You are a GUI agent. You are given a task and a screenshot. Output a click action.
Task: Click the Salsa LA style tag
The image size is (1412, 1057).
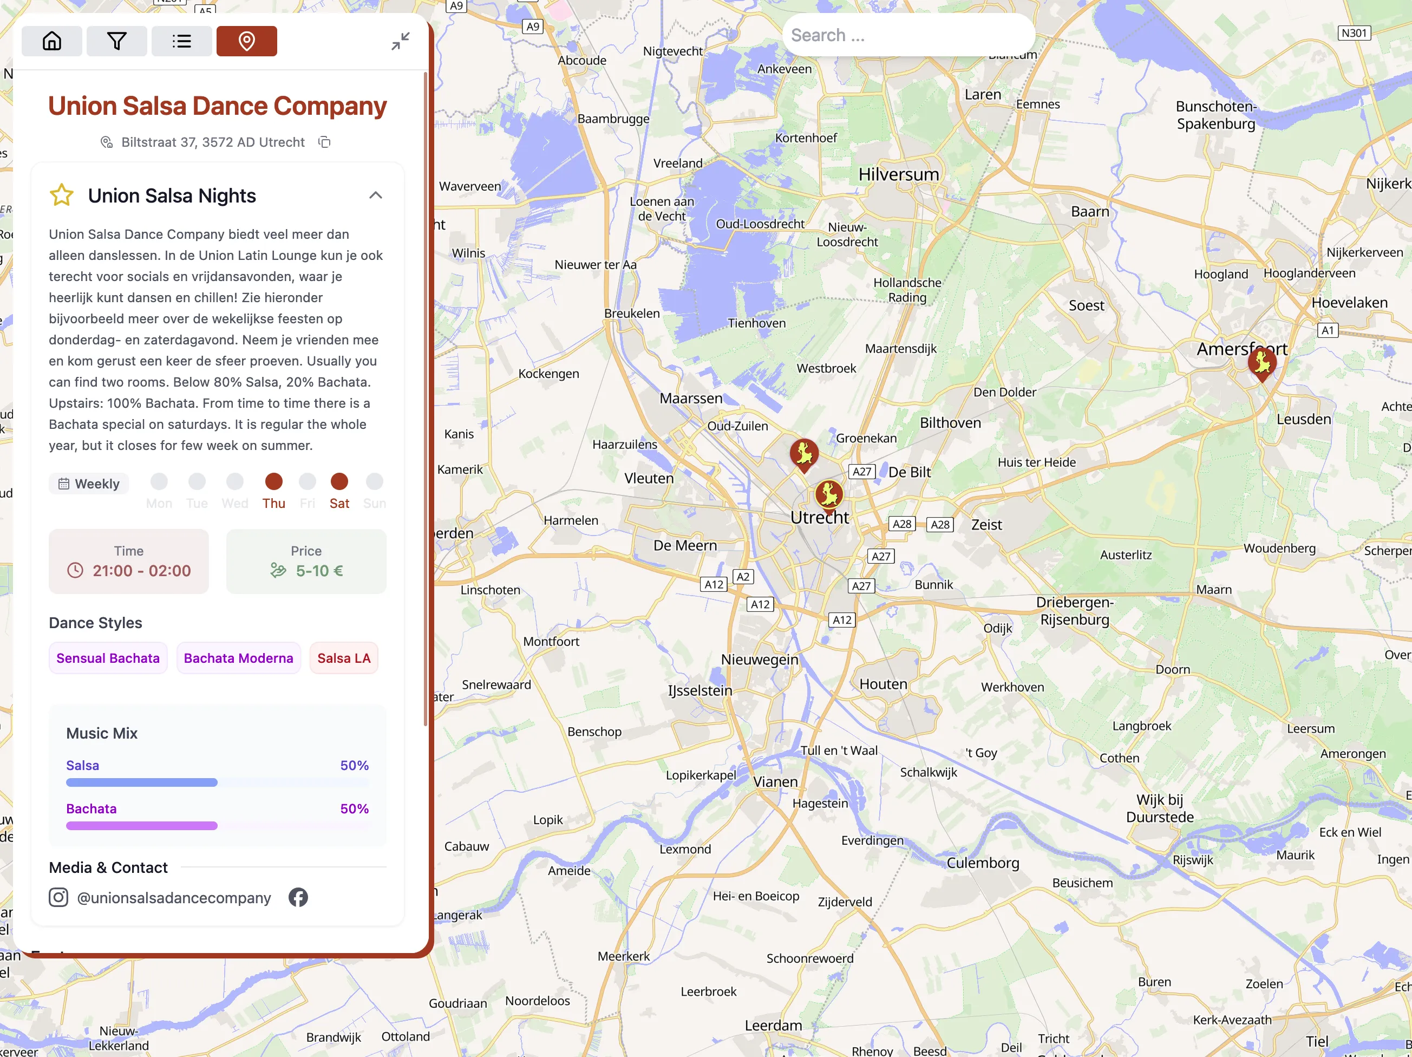(343, 658)
